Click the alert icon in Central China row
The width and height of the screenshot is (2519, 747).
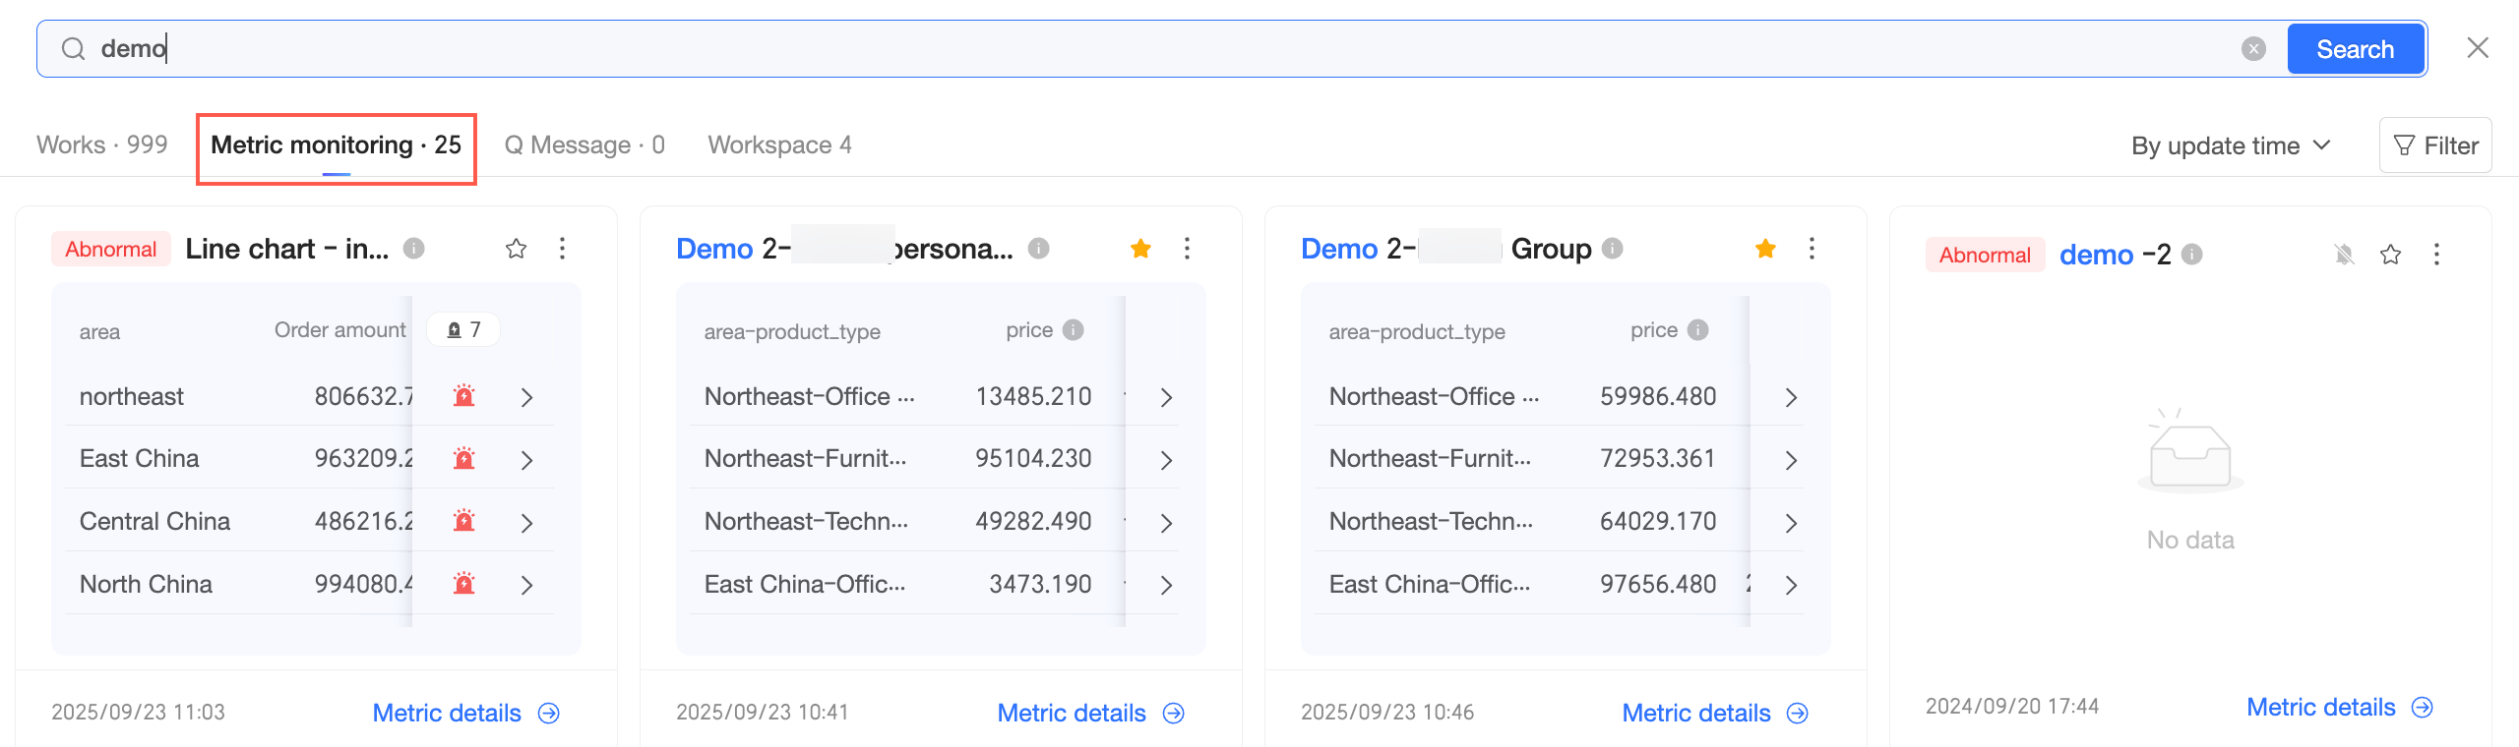click(463, 521)
